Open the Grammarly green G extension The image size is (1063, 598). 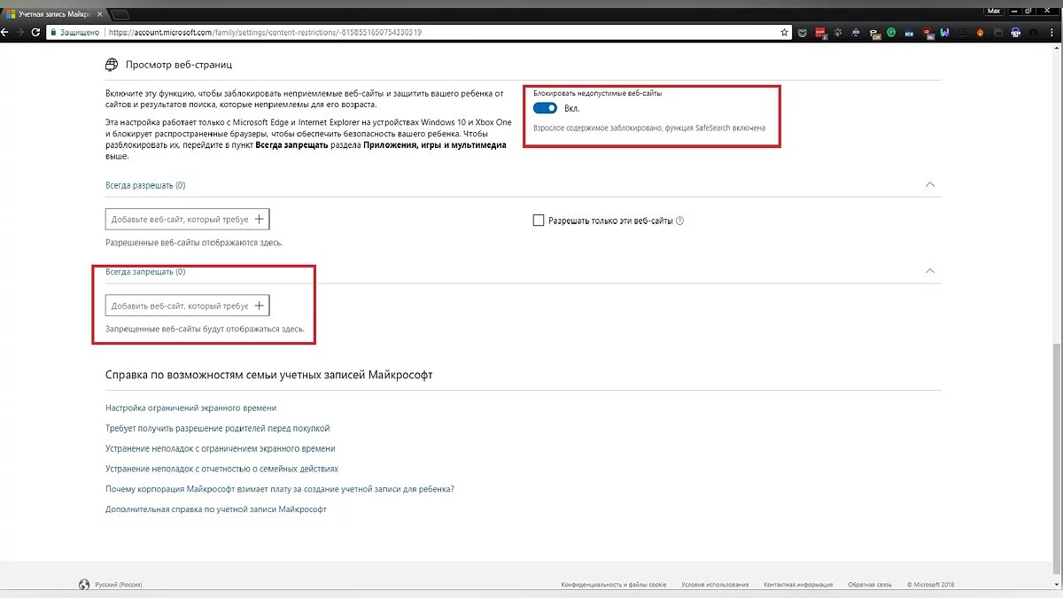pyautogui.click(x=891, y=33)
